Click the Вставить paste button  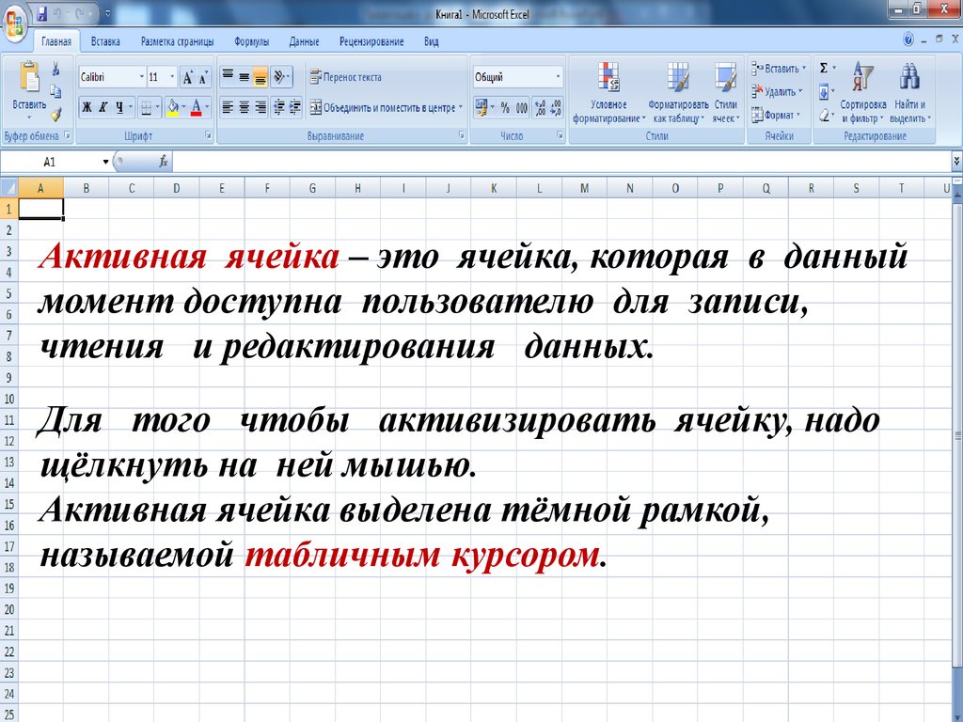(29, 92)
